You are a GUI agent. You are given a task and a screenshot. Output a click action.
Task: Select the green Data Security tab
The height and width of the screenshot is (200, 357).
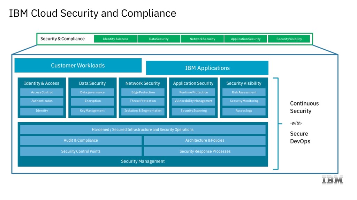[x=159, y=39]
